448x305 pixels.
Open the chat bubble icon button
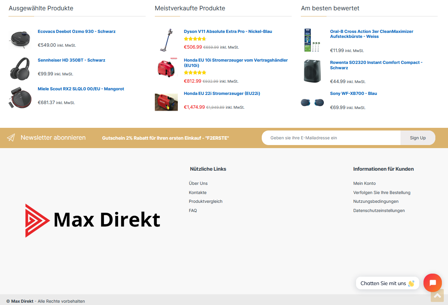click(x=432, y=283)
